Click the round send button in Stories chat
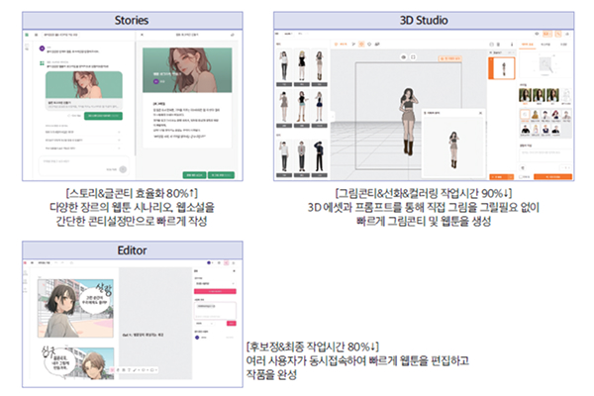The image size is (594, 396). 124,168
